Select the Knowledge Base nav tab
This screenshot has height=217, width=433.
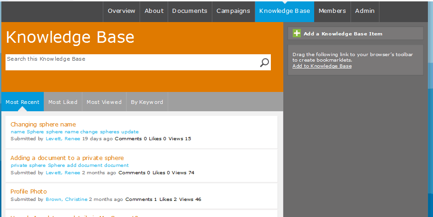tap(284, 11)
